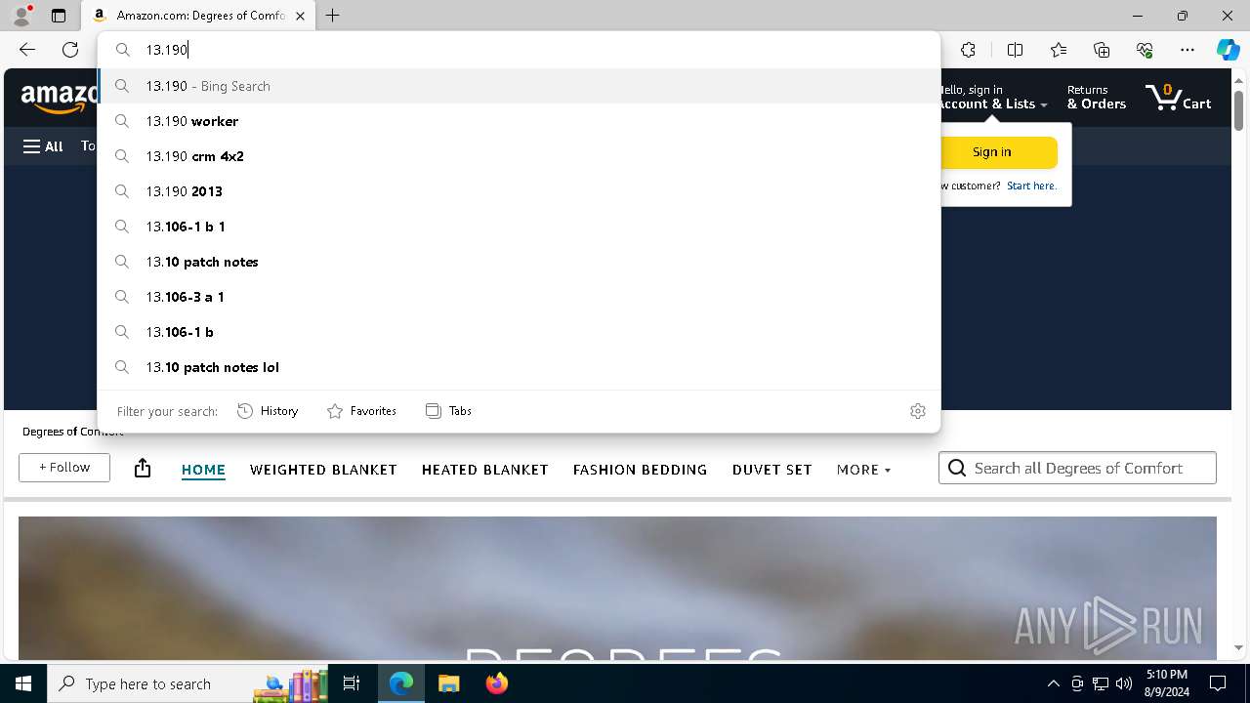Toggle split screen view icon
The height and width of the screenshot is (703, 1250).
click(x=1015, y=50)
